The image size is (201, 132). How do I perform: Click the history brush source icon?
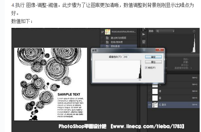pos(102,32)
